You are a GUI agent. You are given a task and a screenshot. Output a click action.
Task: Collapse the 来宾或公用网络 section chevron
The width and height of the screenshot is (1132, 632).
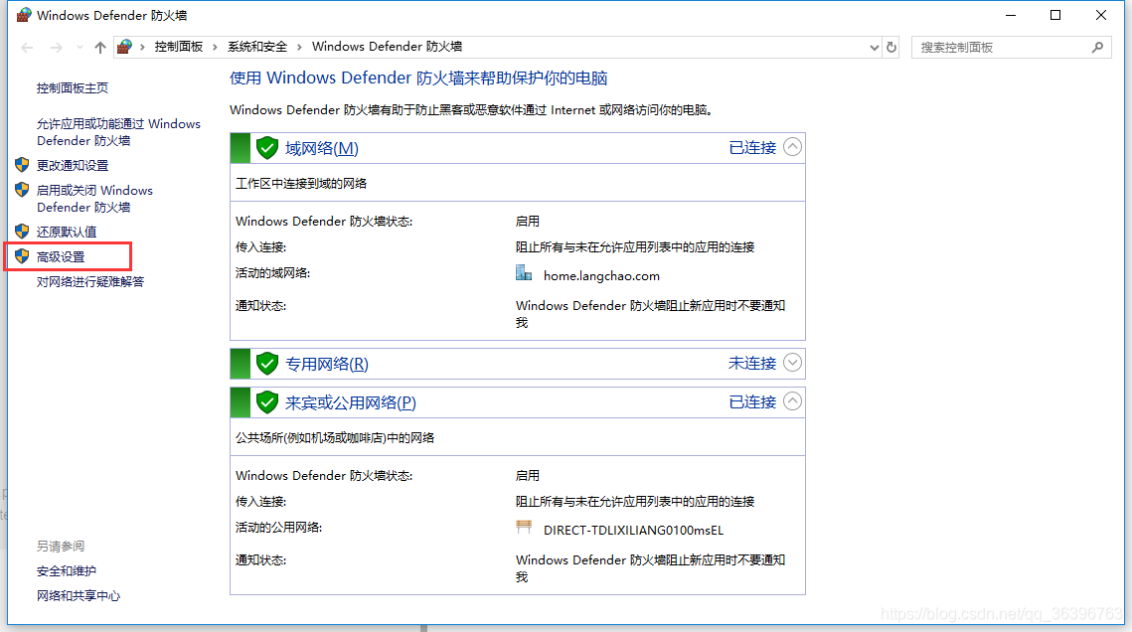coord(792,401)
